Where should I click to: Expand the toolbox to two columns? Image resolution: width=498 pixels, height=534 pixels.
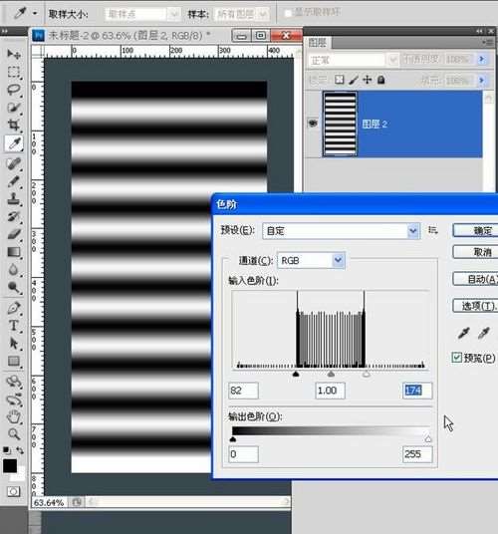4,31
